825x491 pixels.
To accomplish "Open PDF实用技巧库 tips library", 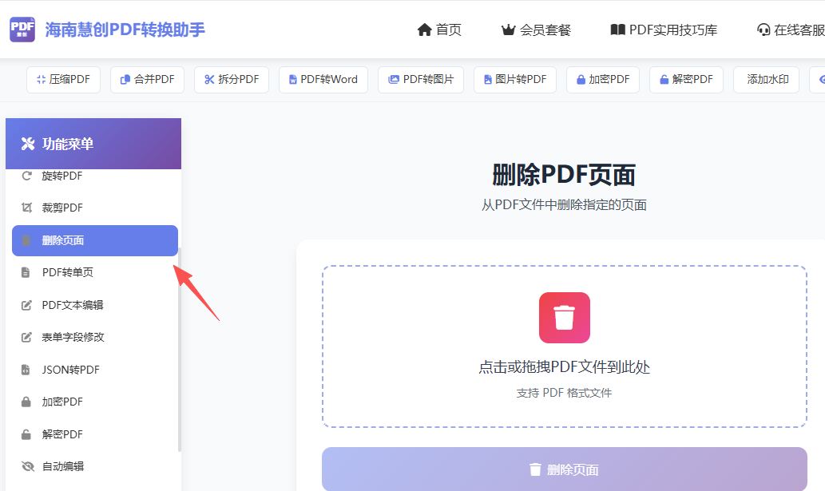I will tap(664, 30).
